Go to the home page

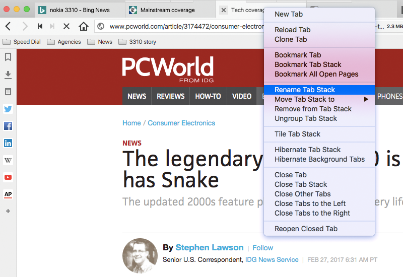(x=84, y=26)
